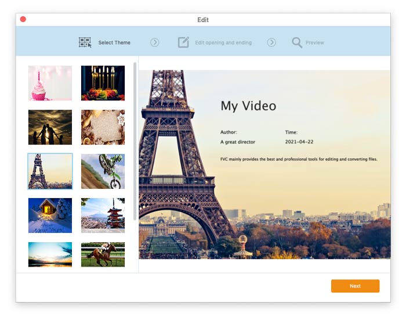Select the Eiffel Tower theme thumbnail
Screen dimensions: 406x320
50,171
